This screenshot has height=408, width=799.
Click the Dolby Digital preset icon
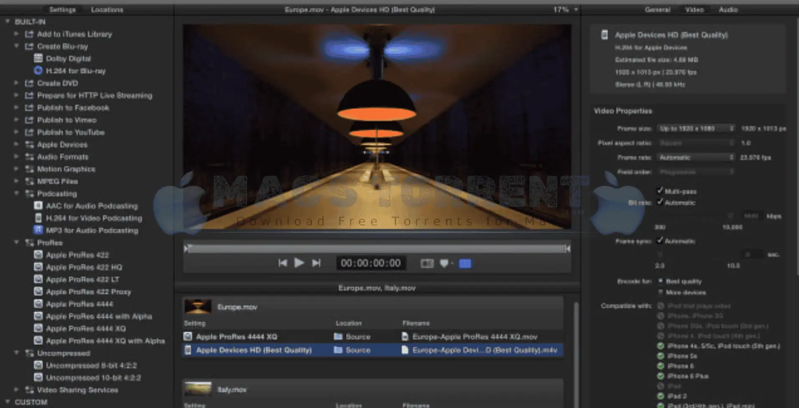click(x=38, y=58)
